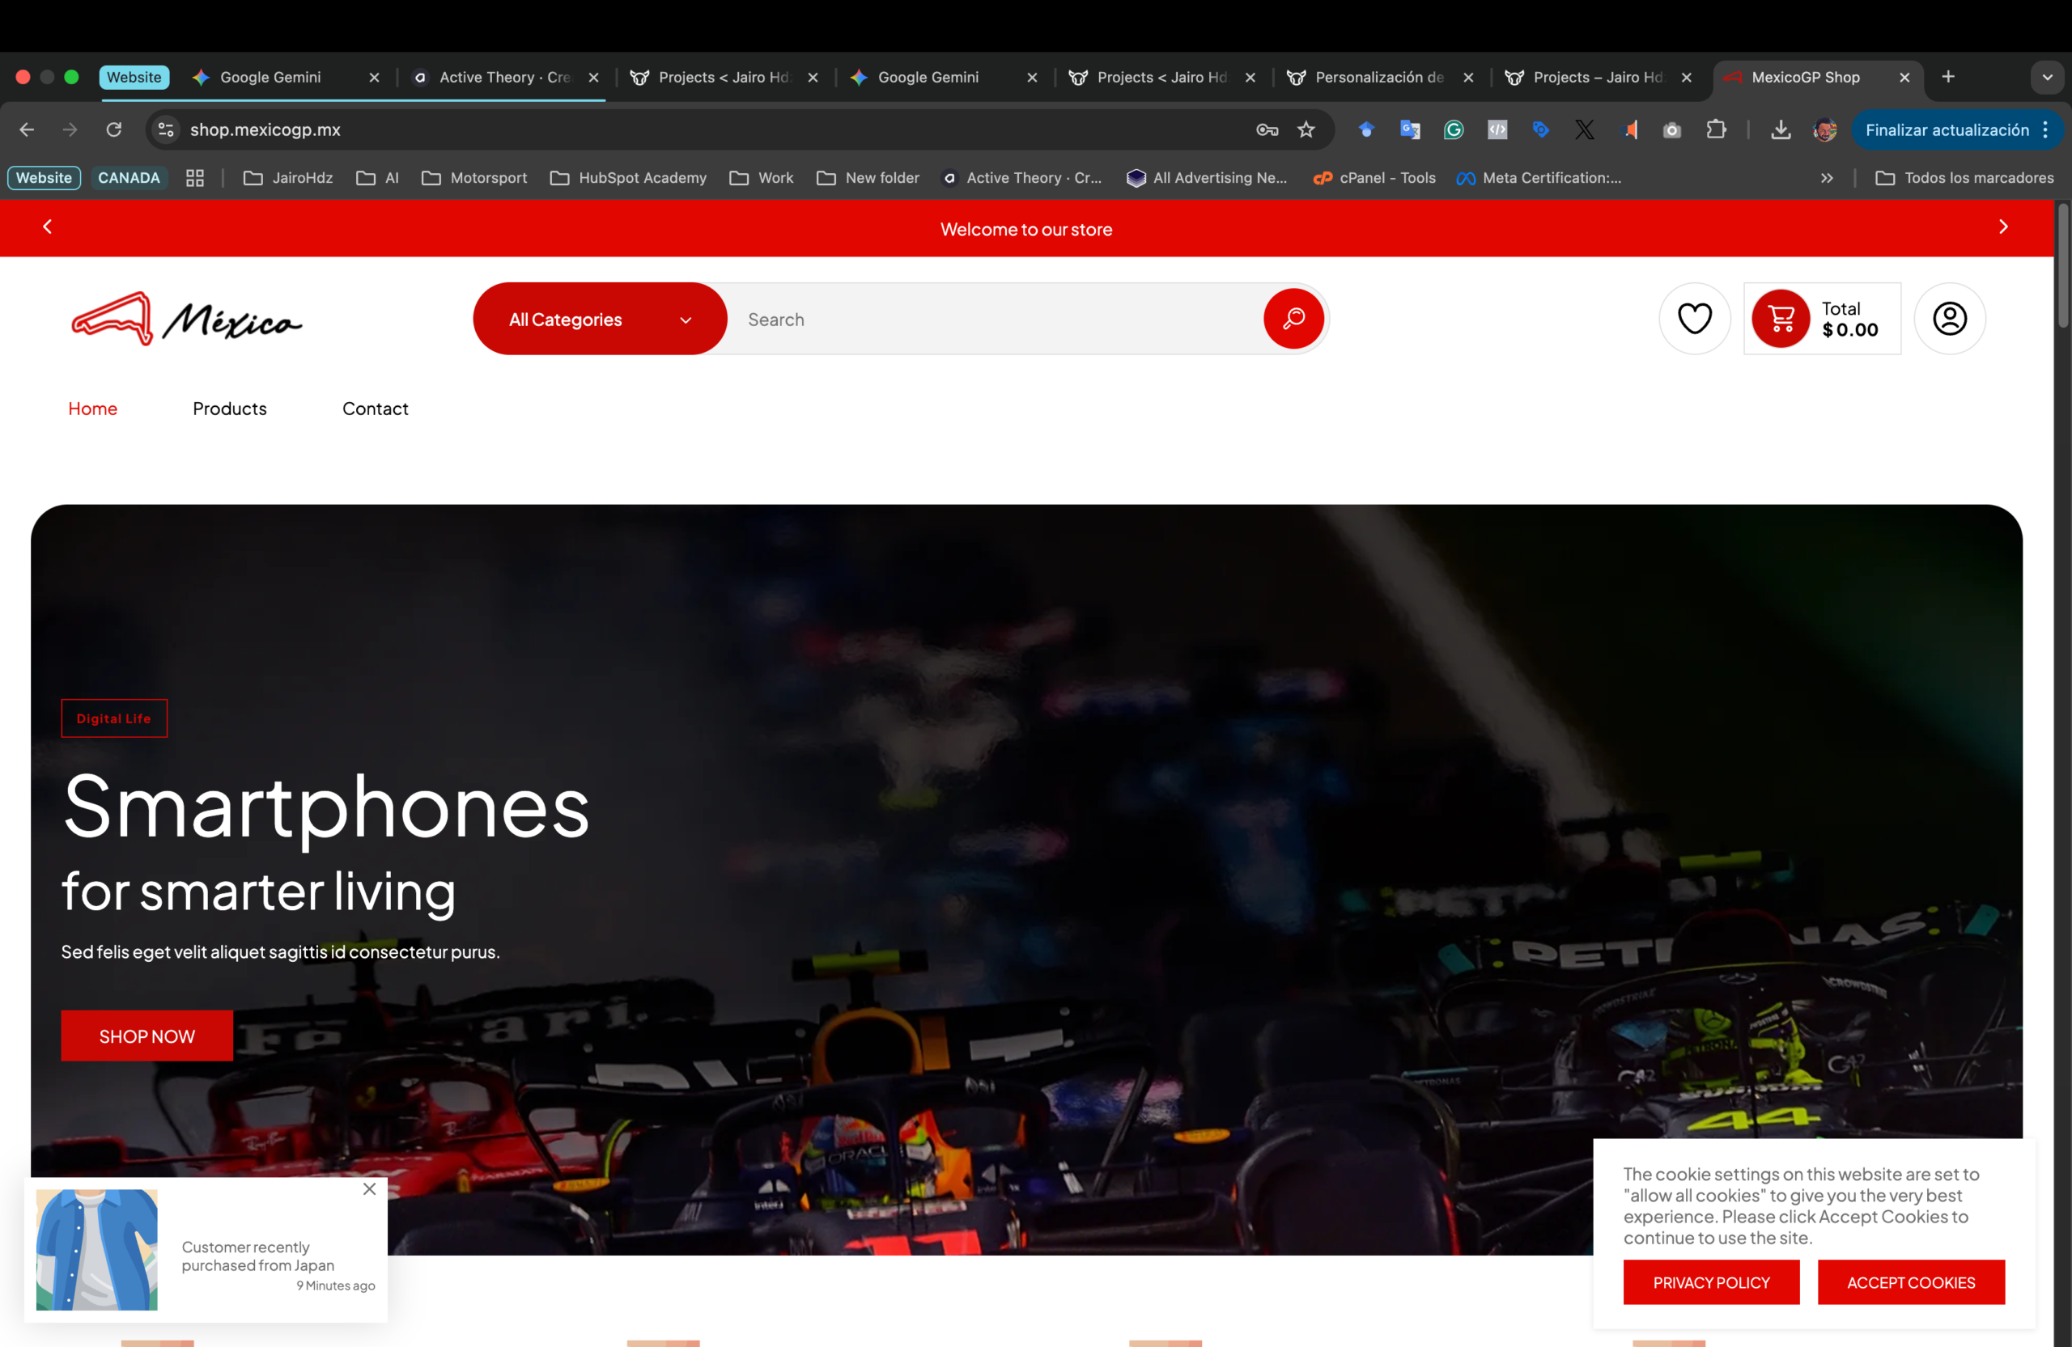Click the SHOP NOW button

tap(146, 1036)
